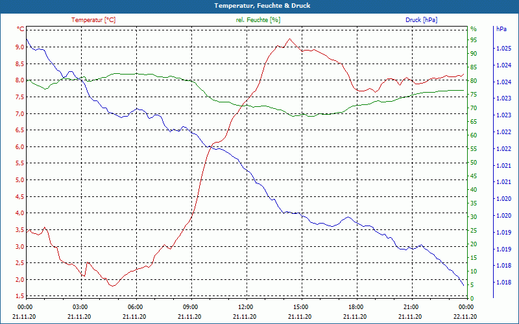Click the 55 humidity axis value
Screen dimensions: 519x324
(x=474, y=149)
